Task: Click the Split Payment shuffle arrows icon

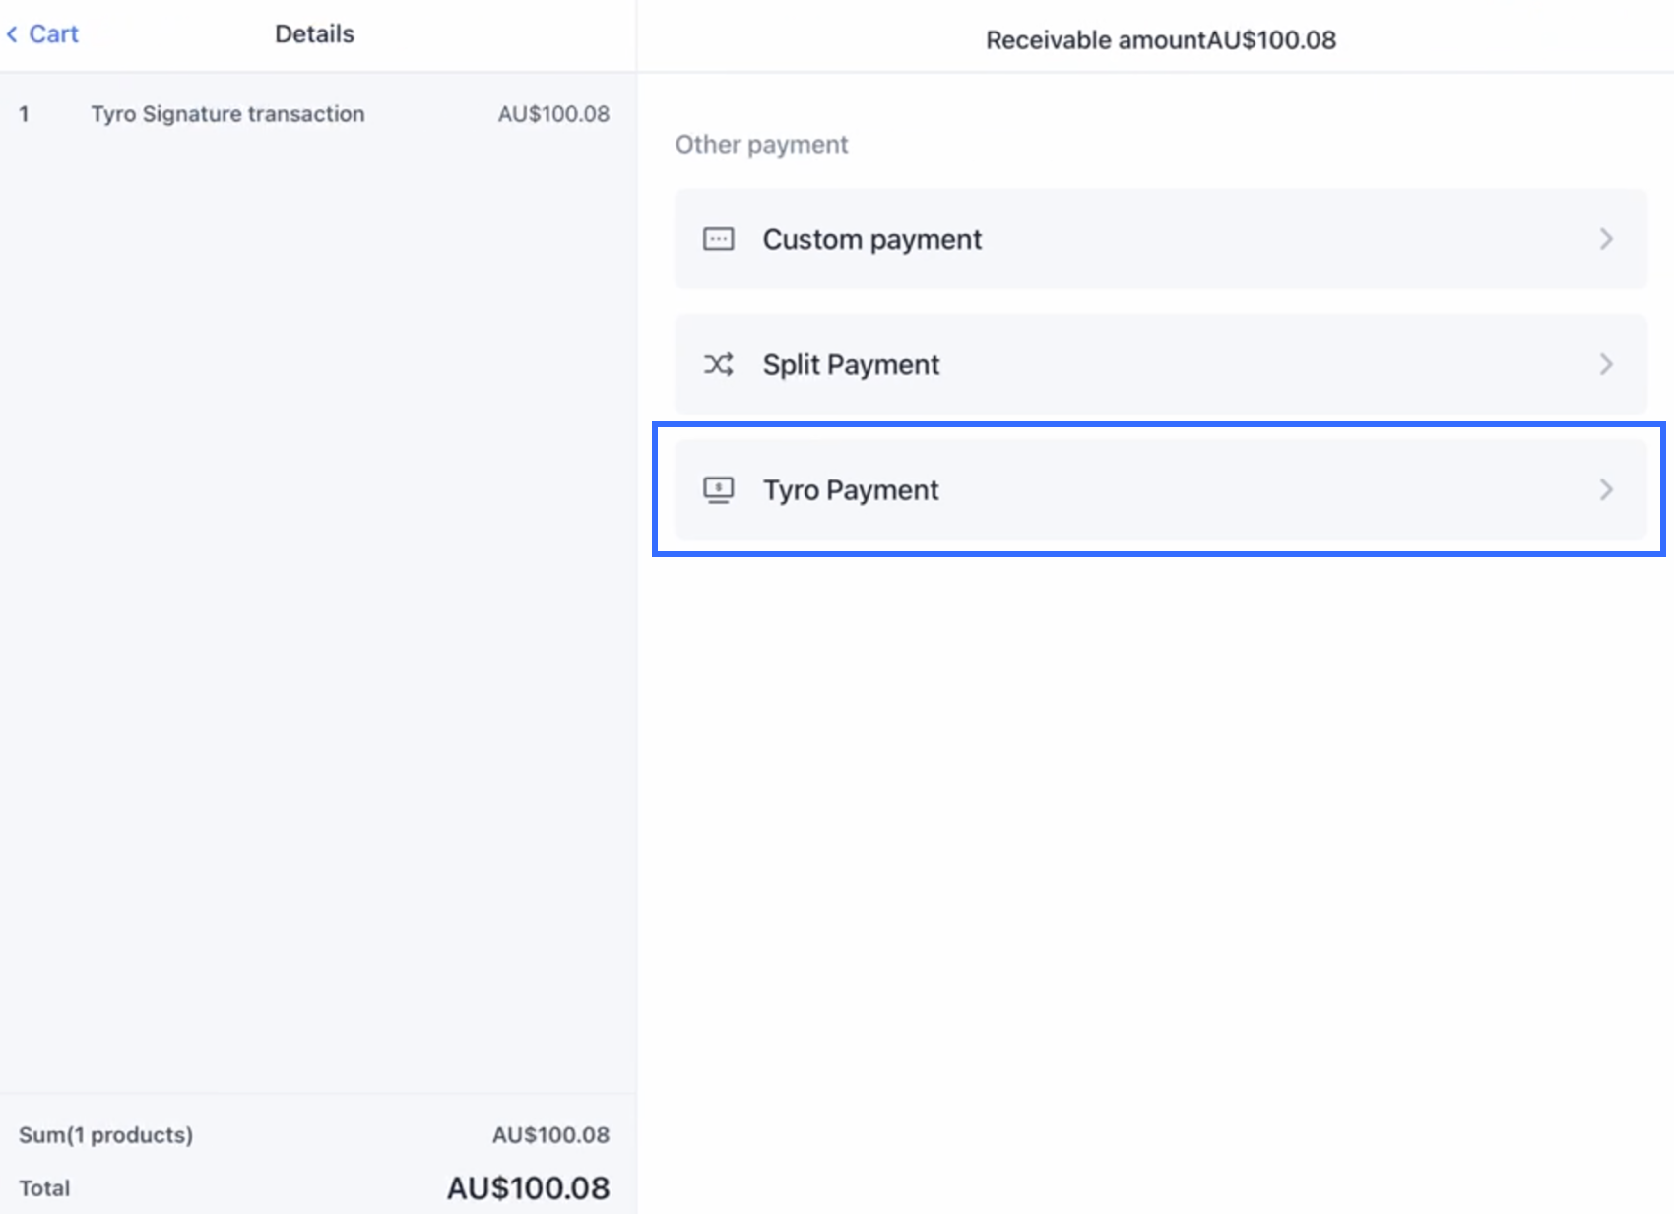Action: coord(718,364)
